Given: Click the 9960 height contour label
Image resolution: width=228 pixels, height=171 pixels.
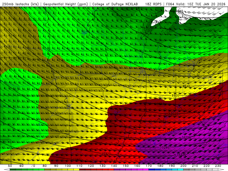Looking at the screenshot, I should click(x=161, y=104).
